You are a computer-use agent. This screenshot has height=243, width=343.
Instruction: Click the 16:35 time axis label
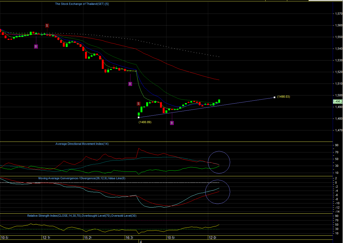(x=129, y=238)
